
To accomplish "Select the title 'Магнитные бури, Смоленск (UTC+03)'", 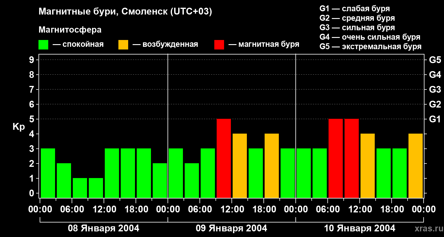I will tap(126, 12).
